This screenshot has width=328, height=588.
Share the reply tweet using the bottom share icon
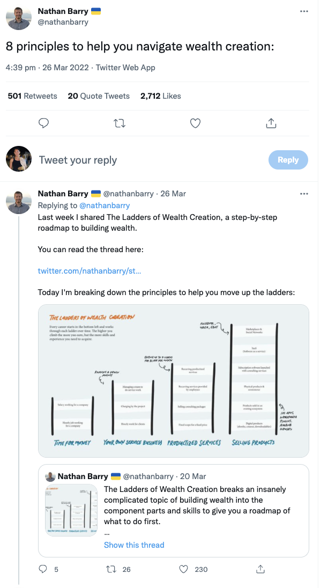click(x=260, y=569)
